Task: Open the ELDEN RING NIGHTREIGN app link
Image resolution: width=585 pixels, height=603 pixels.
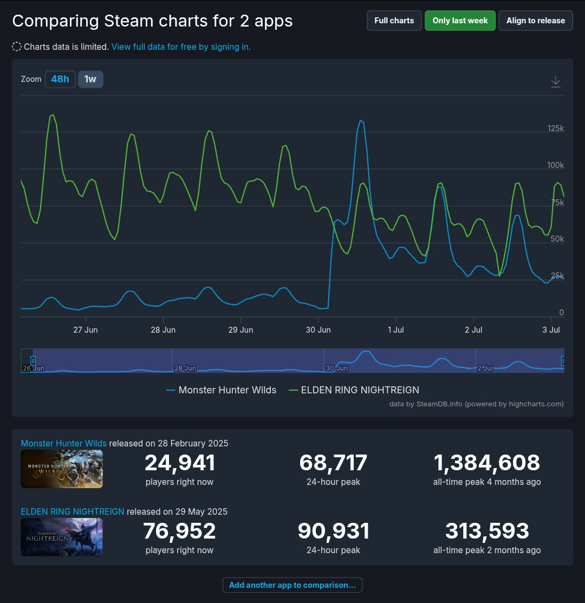Action: 73,512
